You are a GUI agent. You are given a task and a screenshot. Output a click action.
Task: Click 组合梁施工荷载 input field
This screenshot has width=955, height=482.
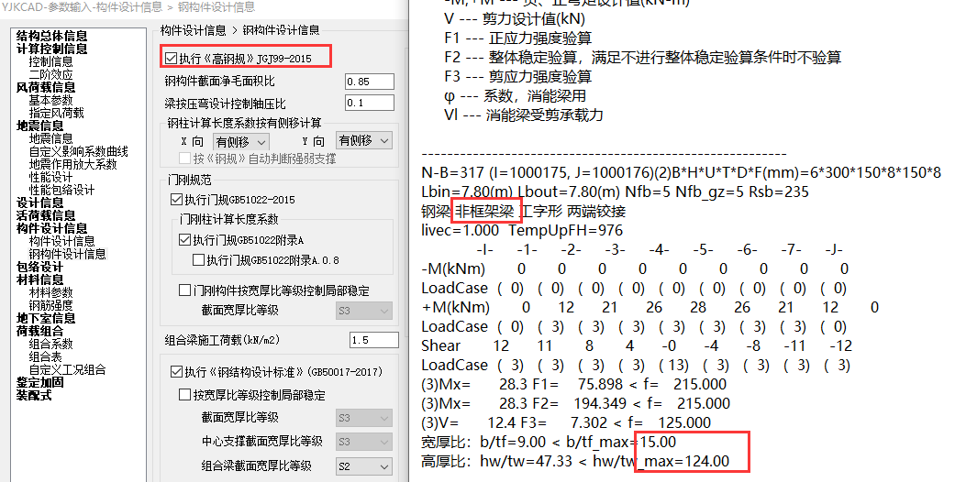click(374, 340)
